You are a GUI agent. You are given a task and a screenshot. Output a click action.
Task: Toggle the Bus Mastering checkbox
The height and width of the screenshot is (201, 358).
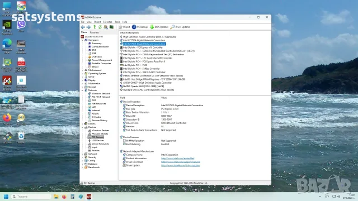tap(124, 144)
